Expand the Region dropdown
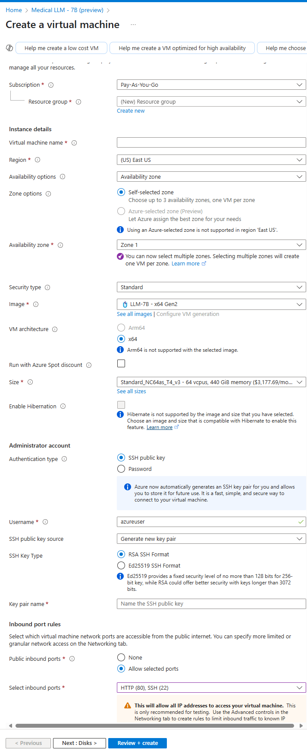This screenshot has width=307, height=751. [x=211, y=160]
